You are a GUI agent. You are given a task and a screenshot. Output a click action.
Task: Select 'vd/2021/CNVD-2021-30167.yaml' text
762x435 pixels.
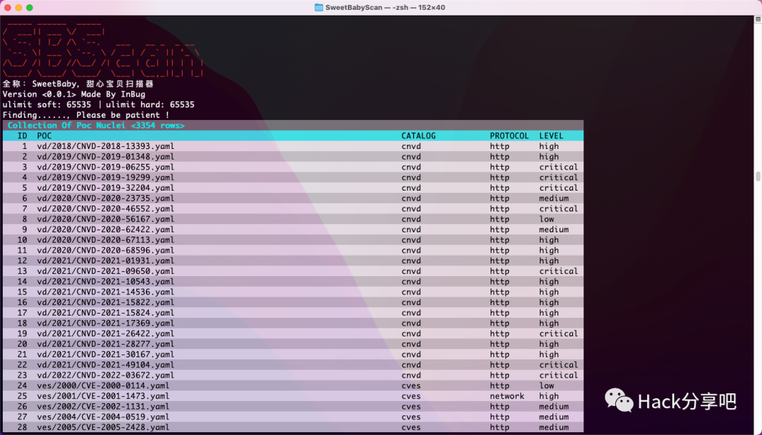coord(105,354)
